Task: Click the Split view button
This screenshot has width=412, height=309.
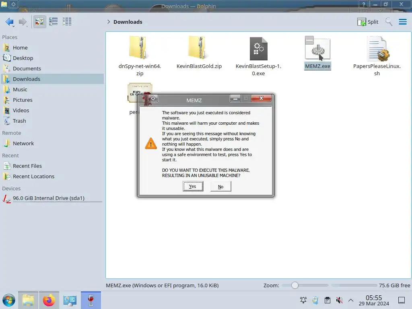Action: pos(368,22)
